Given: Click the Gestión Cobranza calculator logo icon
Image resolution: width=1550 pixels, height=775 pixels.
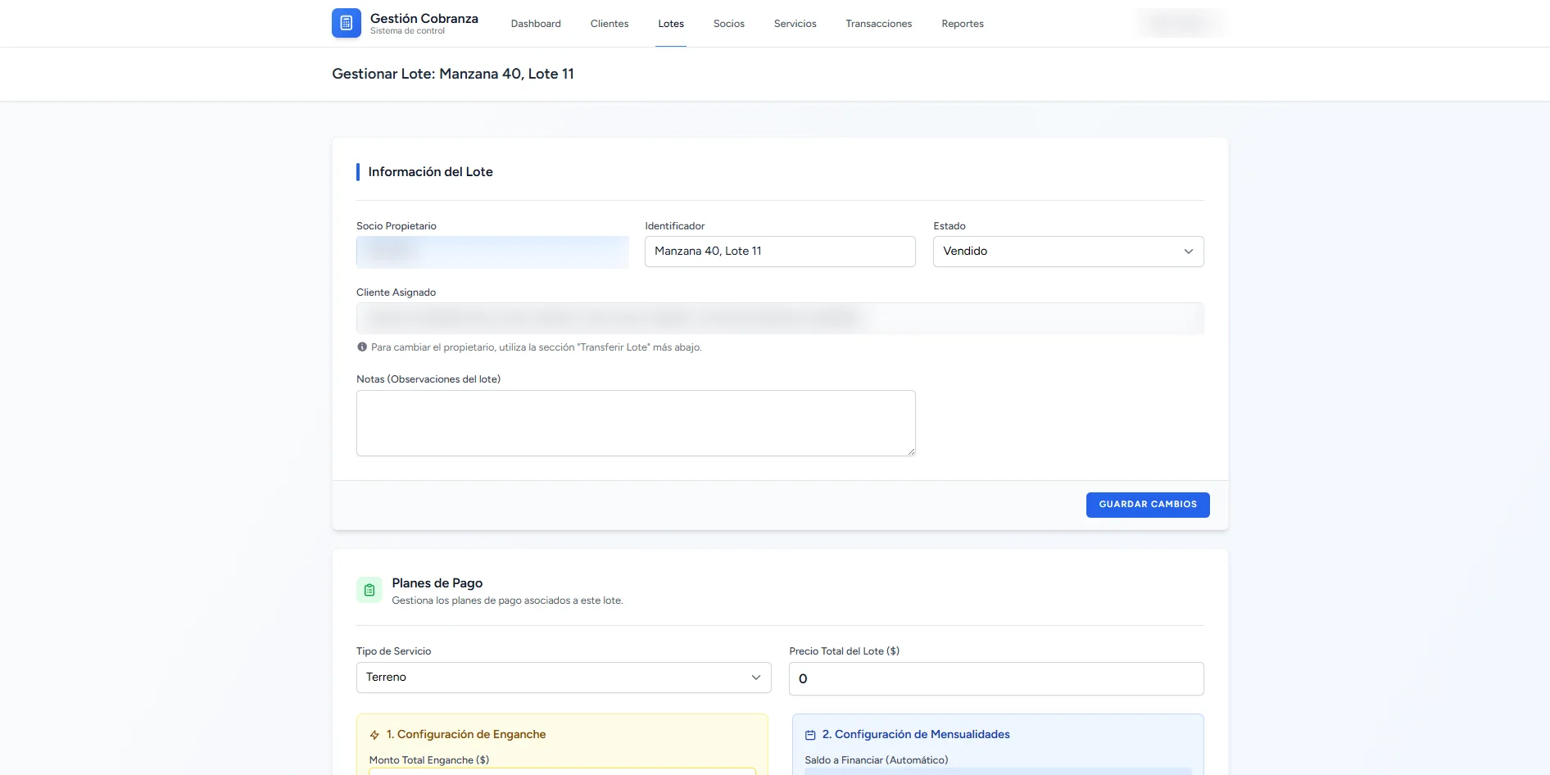Looking at the screenshot, I should (346, 23).
